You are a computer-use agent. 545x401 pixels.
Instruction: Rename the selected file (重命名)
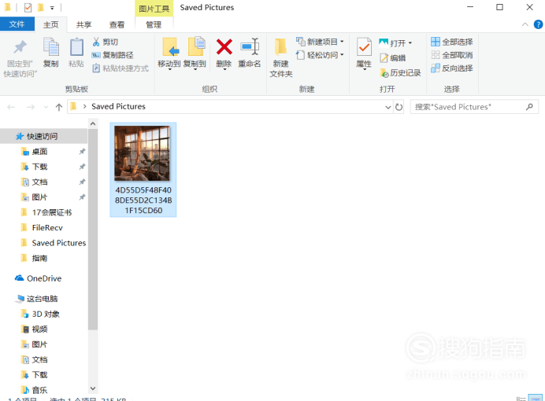pos(250,53)
